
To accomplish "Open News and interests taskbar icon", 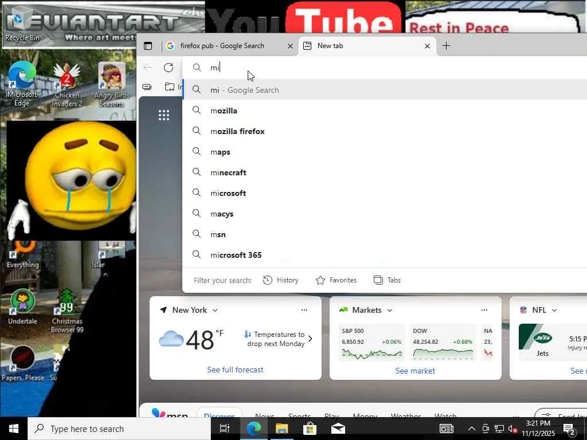I will (x=446, y=429).
